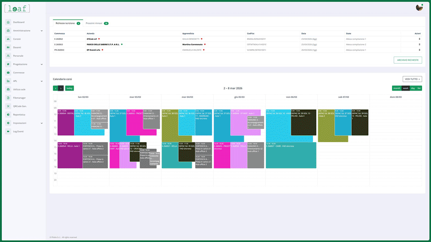Open Wednesday olive OEPAC Ed. 38 Aula 2 event
Screen dimensions: 431x242
click(x=170, y=126)
